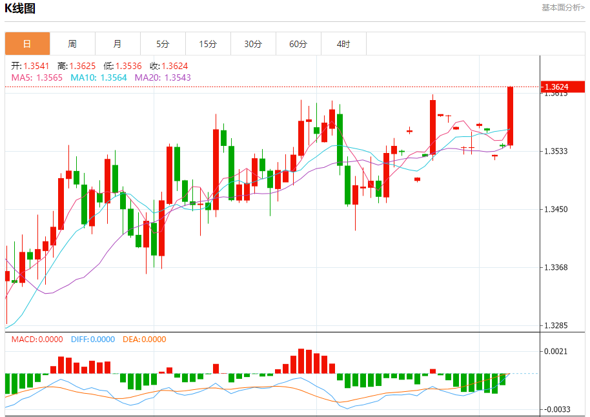Open the 60分 interval tab
The image size is (590, 417).
click(298, 44)
